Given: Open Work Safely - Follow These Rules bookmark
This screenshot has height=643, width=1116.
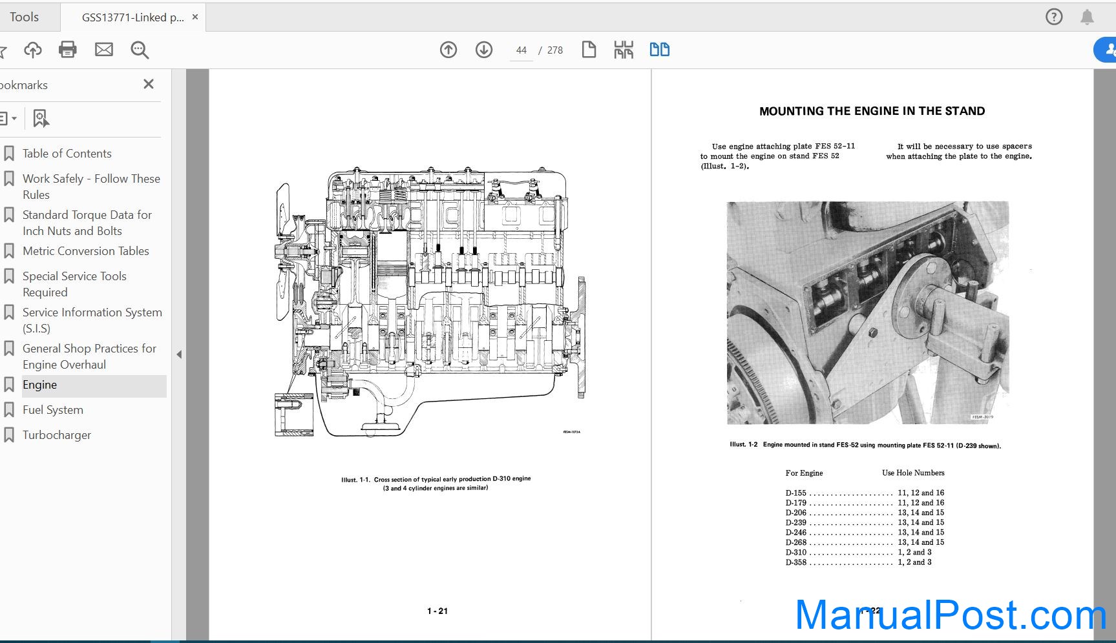Looking at the screenshot, I should 91,187.
